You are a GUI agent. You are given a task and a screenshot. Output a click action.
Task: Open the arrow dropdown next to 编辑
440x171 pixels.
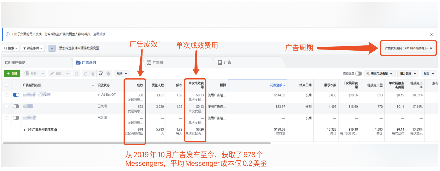pos(67,74)
